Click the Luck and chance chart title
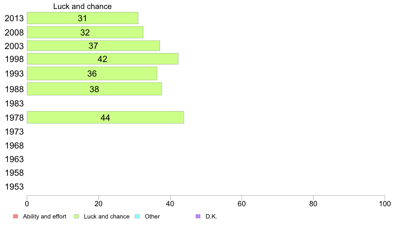Screen dimensions: 394x244 [83, 6]
